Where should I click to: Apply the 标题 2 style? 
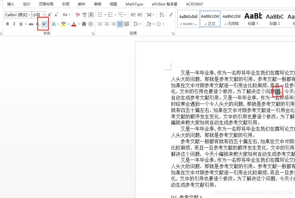(x=275, y=19)
